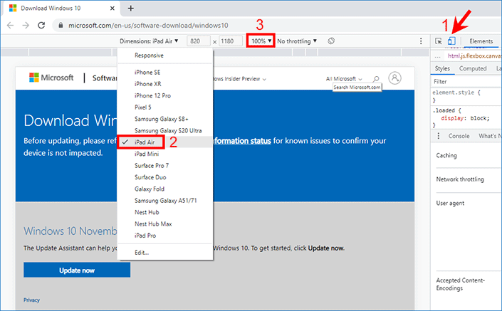The height and width of the screenshot is (311, 502).
Task: Open the What's New drawer tab
Action: click(490, 136)
